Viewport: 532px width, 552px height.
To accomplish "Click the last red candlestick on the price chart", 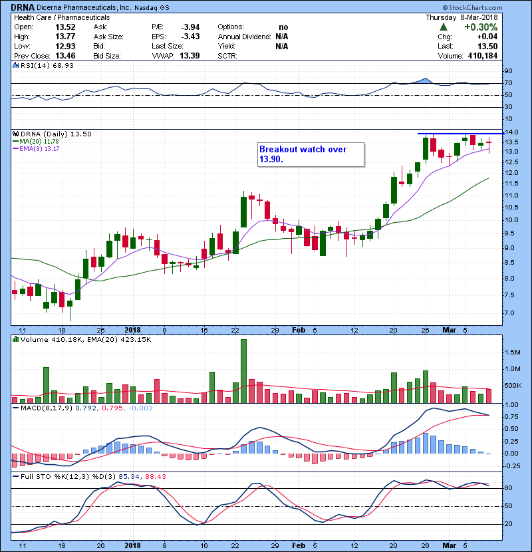I will (x=489, y=145).
